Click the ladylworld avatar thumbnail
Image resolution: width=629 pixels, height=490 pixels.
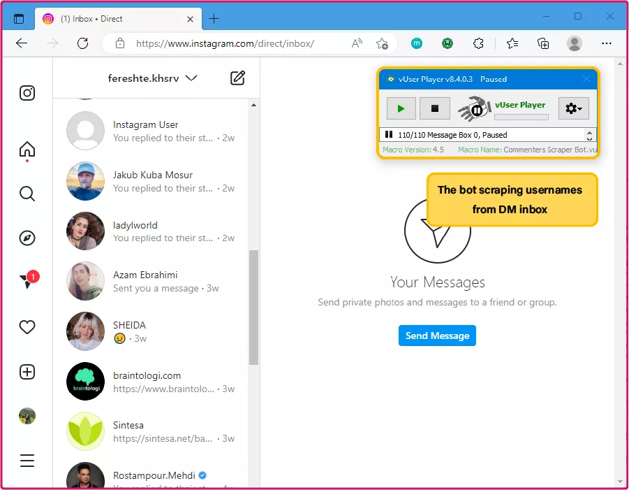[85, 231]
